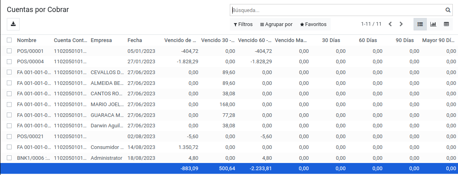Switch to list view
The height and width of the screenshot is (175, 458).
pos(420,24)
